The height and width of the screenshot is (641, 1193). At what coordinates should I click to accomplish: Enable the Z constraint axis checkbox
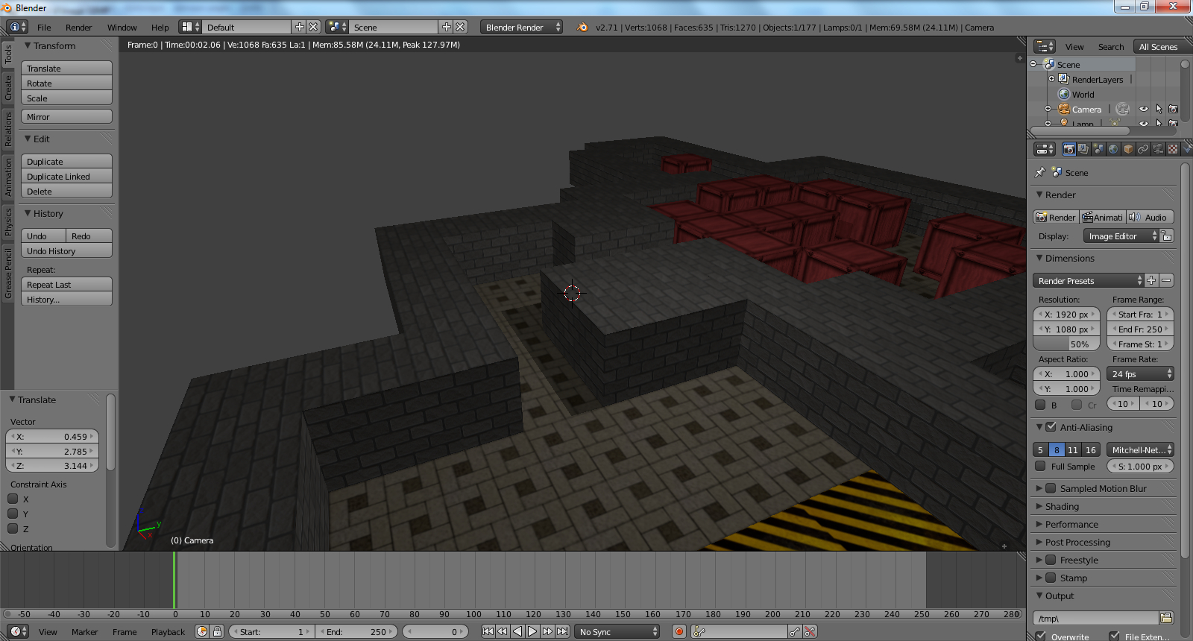click(13, 528)
